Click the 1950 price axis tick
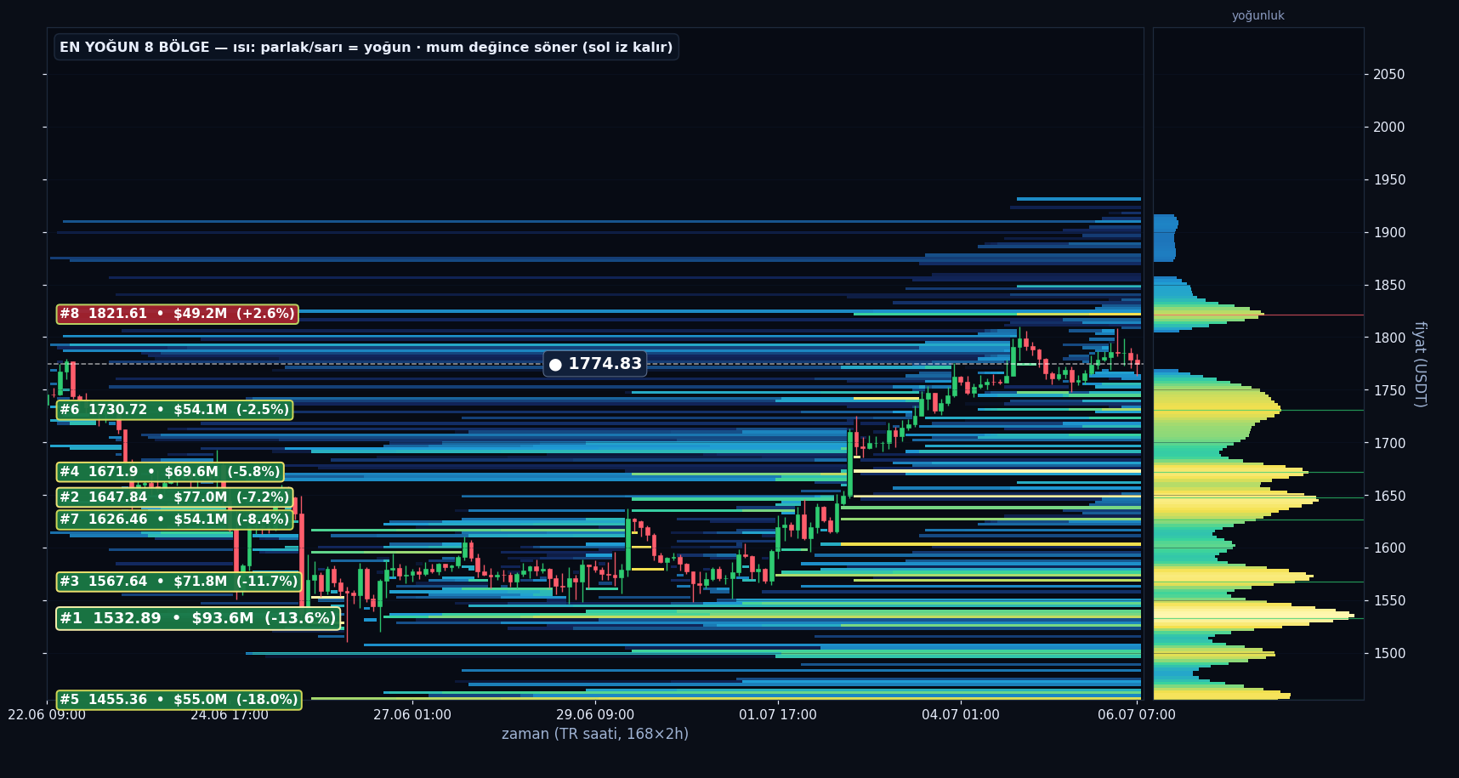 click(1389, 180)
